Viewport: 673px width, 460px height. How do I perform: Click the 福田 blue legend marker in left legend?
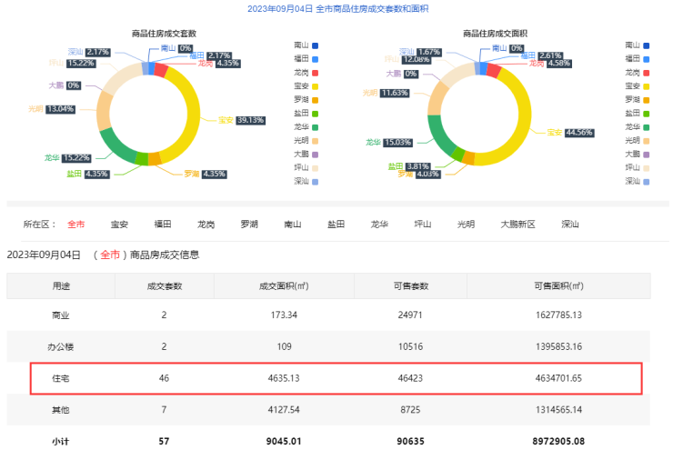[x=315, y=58]
